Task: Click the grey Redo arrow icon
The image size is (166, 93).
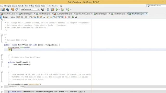Action: (17, 9)
